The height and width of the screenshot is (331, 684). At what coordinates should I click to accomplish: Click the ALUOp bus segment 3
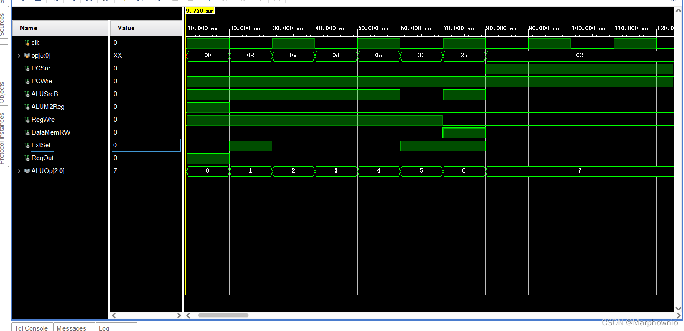click(x=336, y=171)
